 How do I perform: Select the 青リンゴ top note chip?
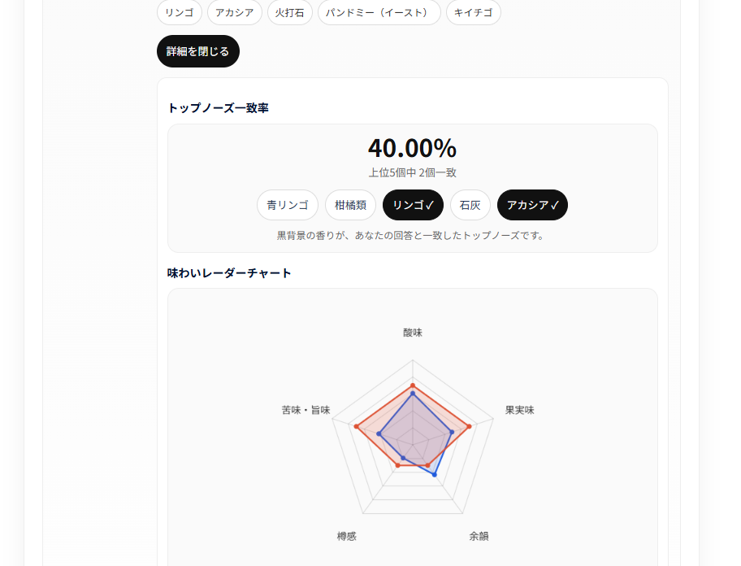click(x=288, y=205)
